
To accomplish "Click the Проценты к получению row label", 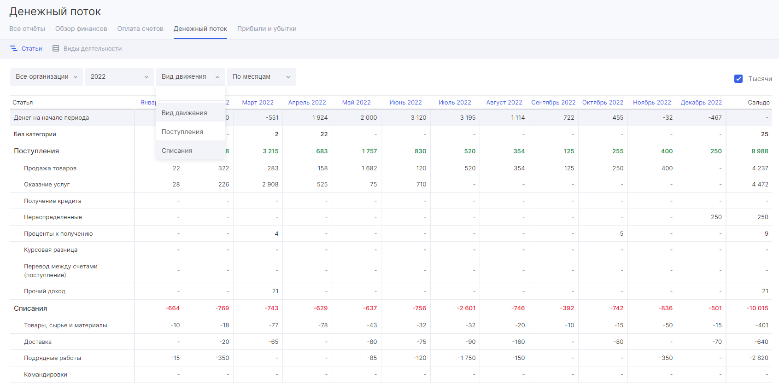I will click(x=59, y=233).
